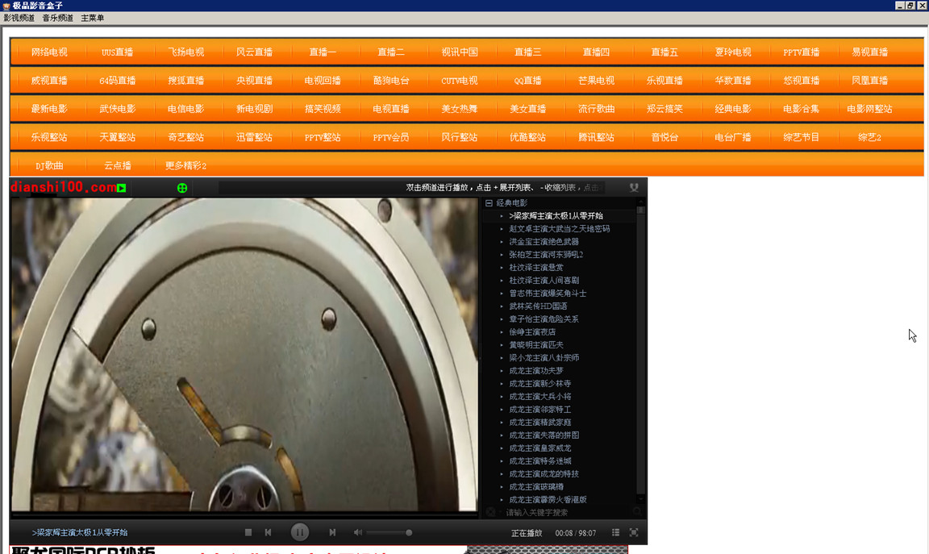
Task: Open 音悦台 music site
Action: [664, 137]
